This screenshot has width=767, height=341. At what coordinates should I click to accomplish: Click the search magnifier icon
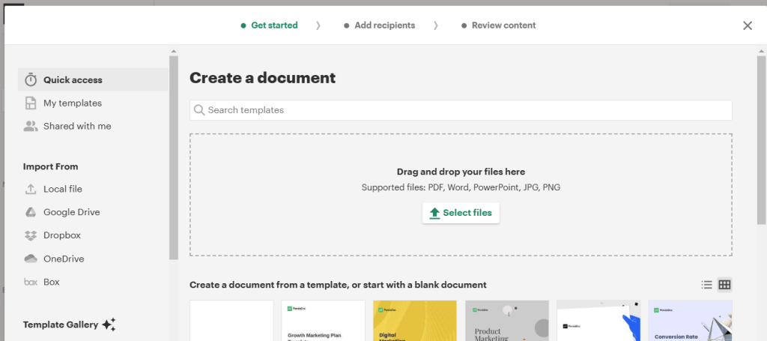pyautogui.click(x=199, y=110)
